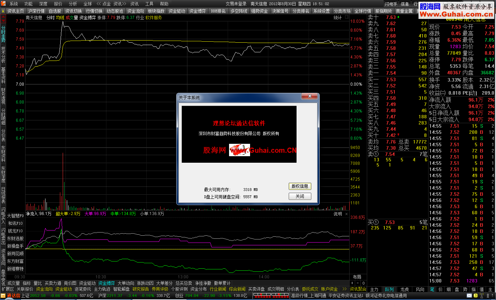Click 资讯主页 in the top toolbar
The width and height of the screenshot is (496, 300).
(x=16, y=11)
